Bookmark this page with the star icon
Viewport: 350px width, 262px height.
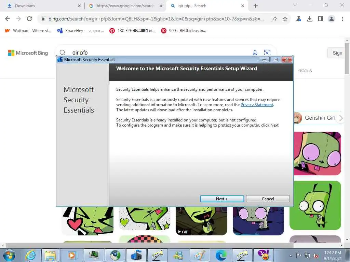click(285, 19)
